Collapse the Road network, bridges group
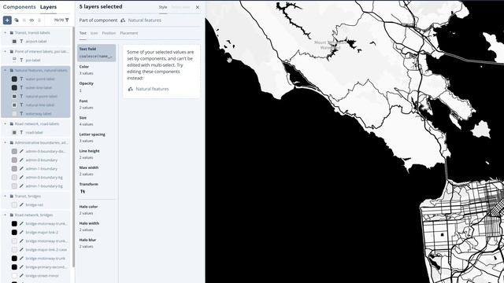 [6, 215]
